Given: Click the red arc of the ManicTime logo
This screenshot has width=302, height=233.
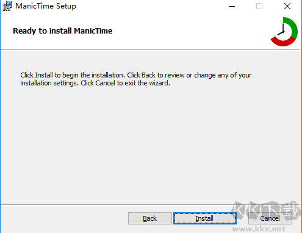Looking at the screenshot, I should (282, 41).
